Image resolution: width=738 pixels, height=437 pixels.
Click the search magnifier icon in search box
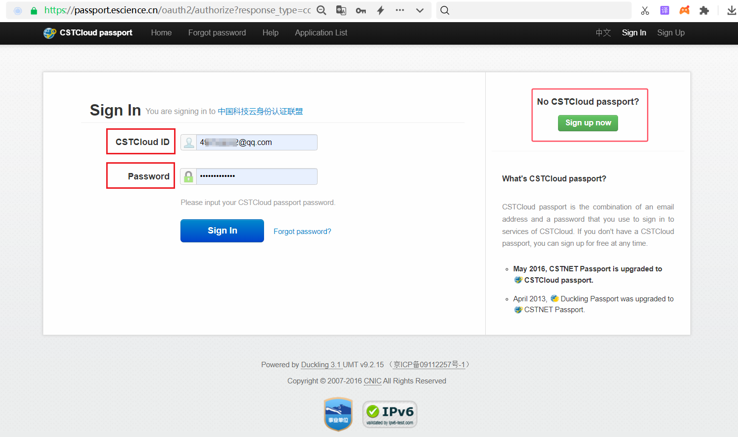point(445,10)
